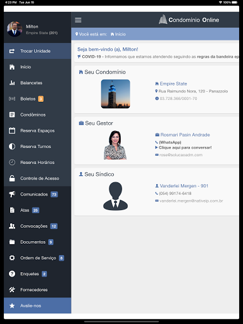Open the hamburger menu icon
Image resolution: width=243 pixels, height=324 pixels.
(x=78, y=20)
